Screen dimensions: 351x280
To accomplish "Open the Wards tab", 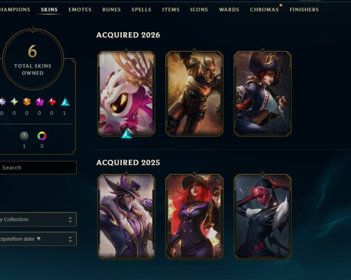I will 229,9.
